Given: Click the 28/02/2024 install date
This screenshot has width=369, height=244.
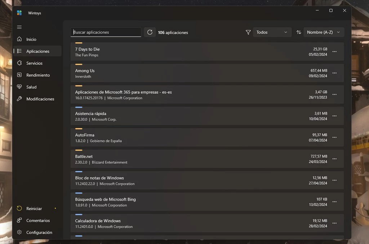Looking at the screenshot, I should 318,226.
